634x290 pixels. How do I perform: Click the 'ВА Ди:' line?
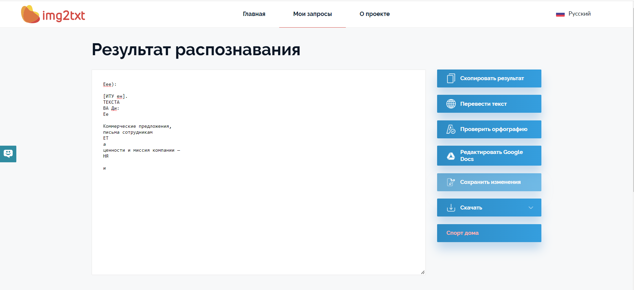111,108
